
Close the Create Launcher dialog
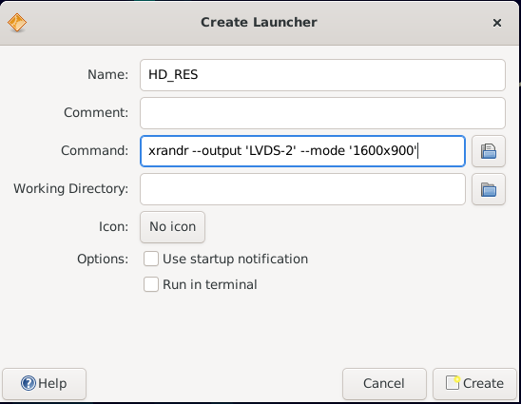(x=497, y=23)
